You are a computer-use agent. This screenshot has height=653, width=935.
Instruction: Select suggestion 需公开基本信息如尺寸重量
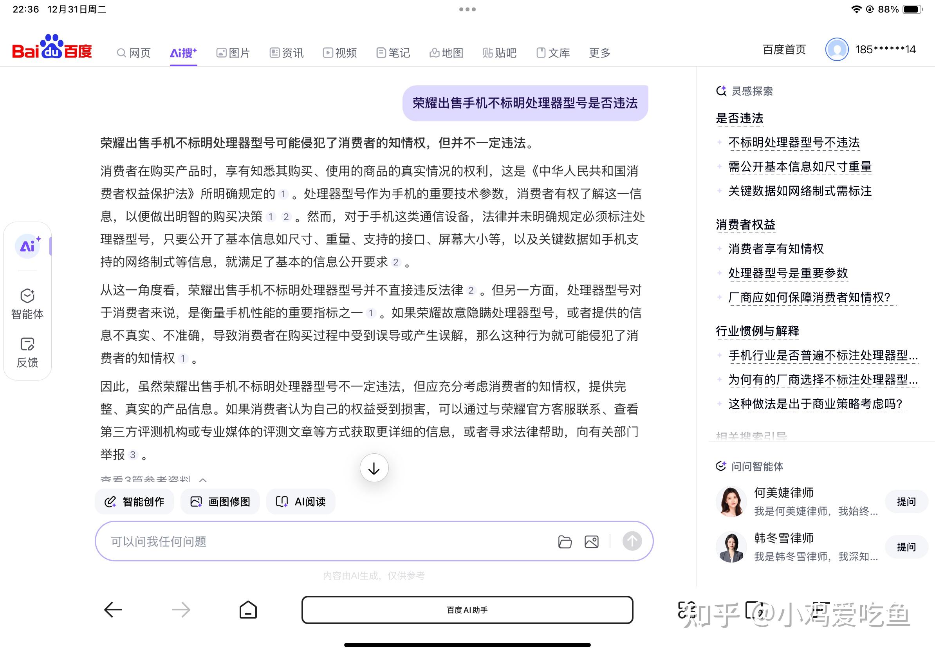pyautogui.click(x=800, y=167)
